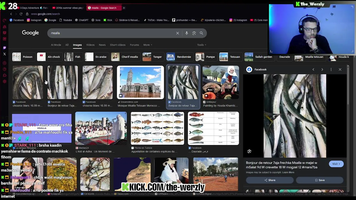356x200 pixels.
Task: Open the Facebook bookmark
Action: pyautogui.click(x=17, y=20)
